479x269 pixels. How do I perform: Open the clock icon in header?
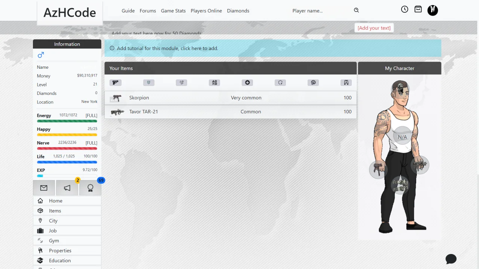pos(405,9)
